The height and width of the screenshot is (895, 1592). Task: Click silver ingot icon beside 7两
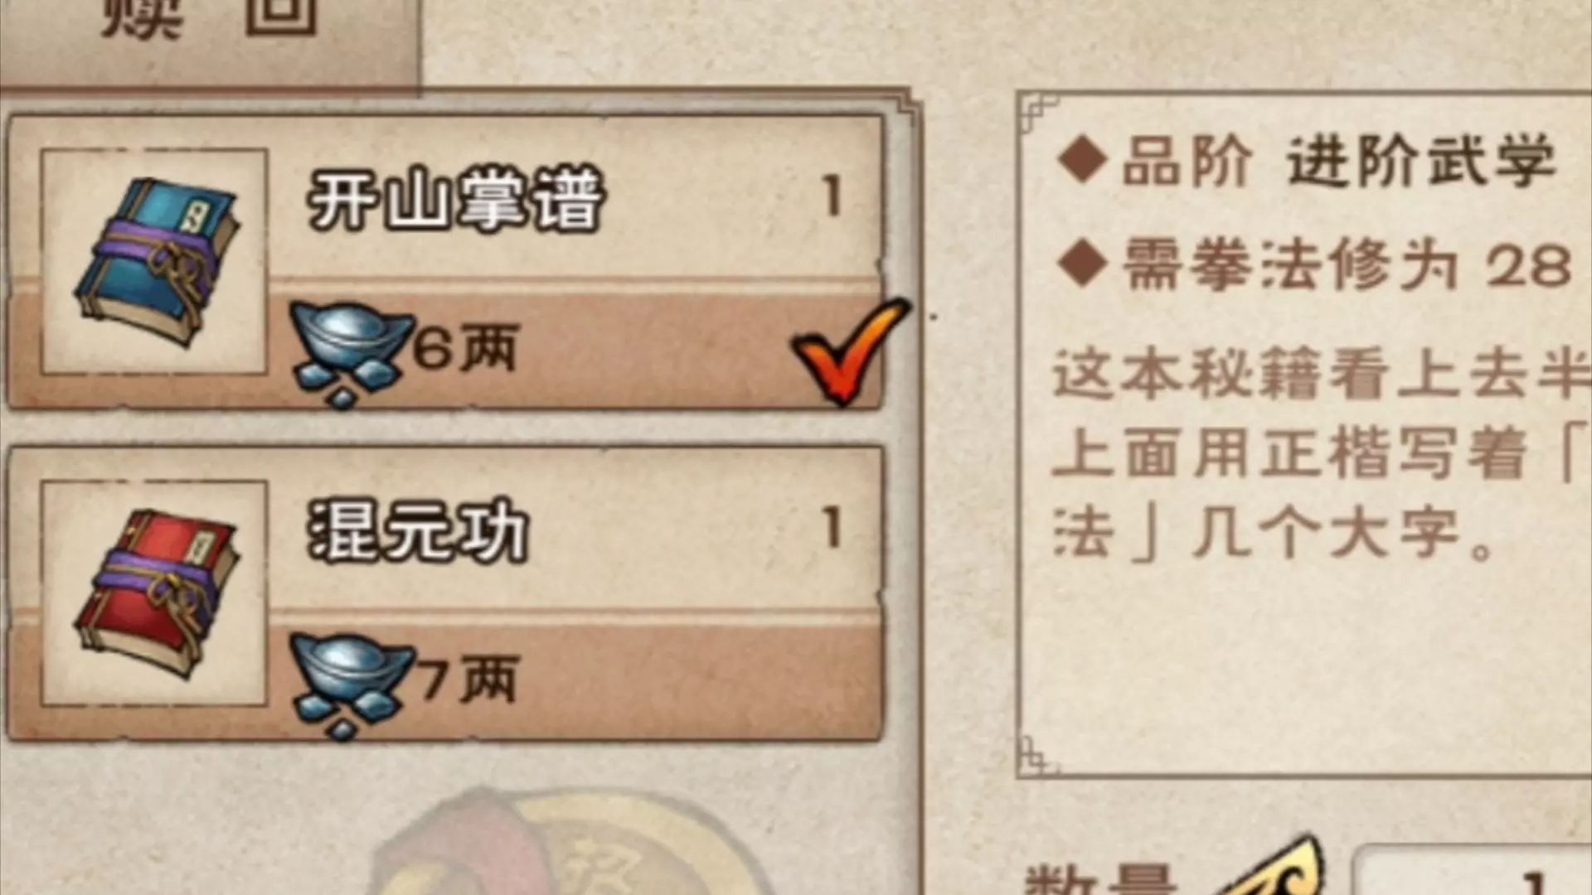(350, 685)
